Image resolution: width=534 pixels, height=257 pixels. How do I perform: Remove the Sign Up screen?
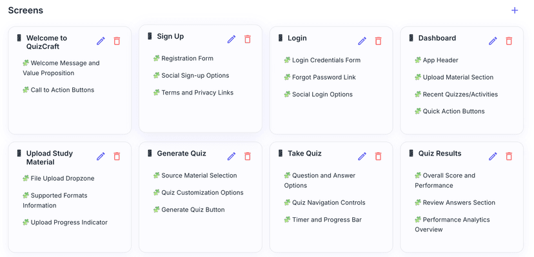248,39
